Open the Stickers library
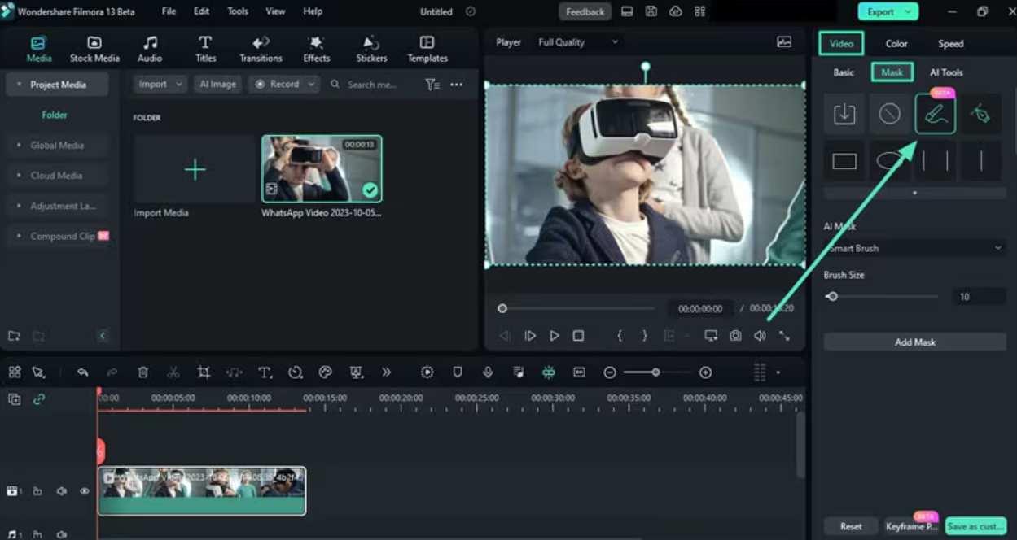The image size is (1017, 540). point(371,49)
